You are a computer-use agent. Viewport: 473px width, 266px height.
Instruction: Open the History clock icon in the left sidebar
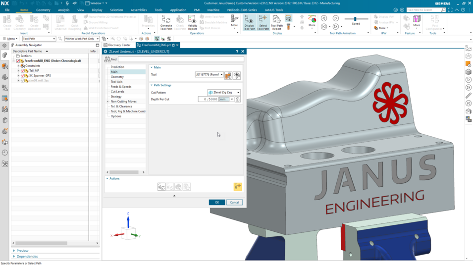coord(5,153)
